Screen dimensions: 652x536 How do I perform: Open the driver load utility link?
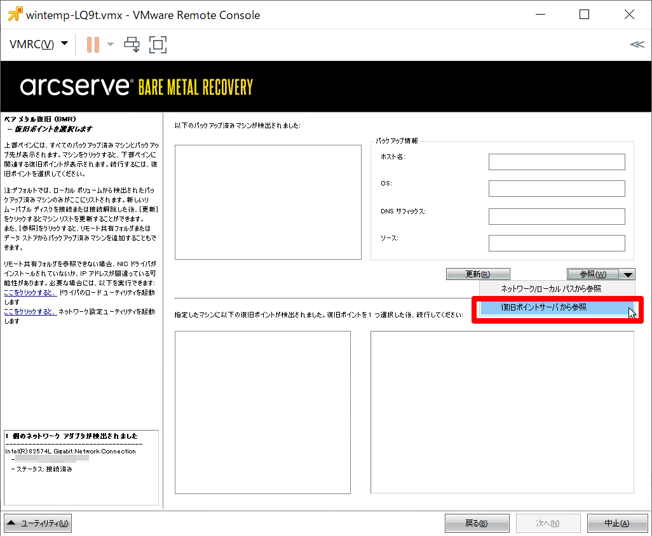pos(31,293)
